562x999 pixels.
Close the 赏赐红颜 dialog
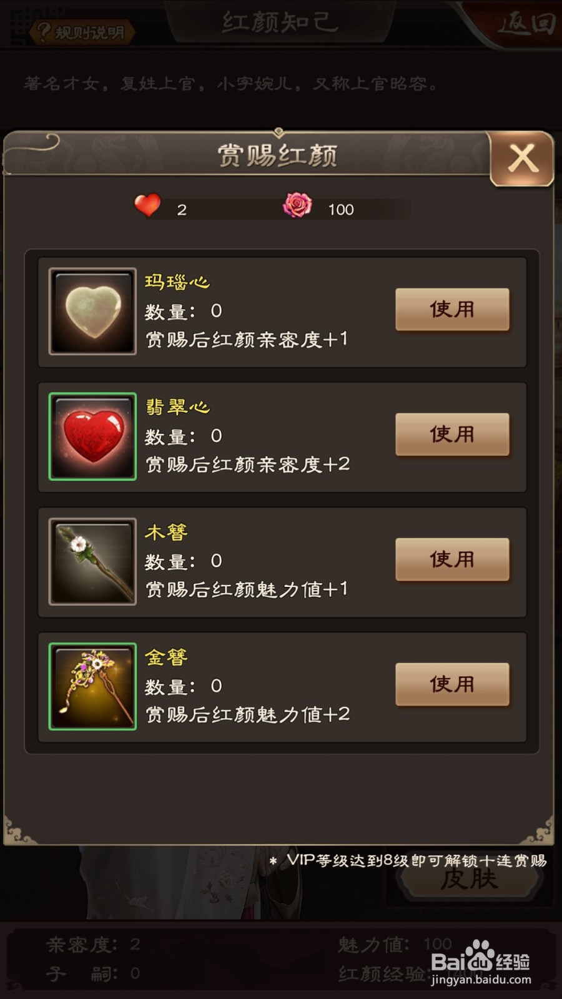click(x=523, y=159)
